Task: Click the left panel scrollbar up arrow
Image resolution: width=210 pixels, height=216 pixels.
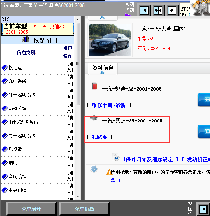Action: point(78,20)
